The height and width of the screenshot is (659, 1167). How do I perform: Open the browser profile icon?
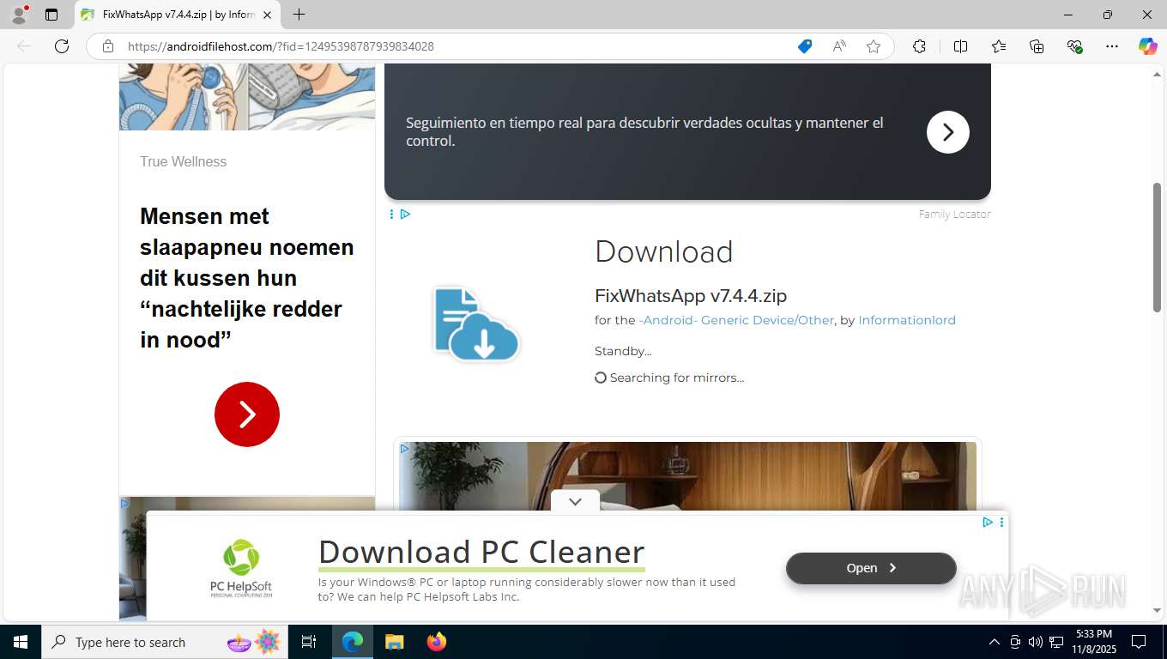(19, 15)
